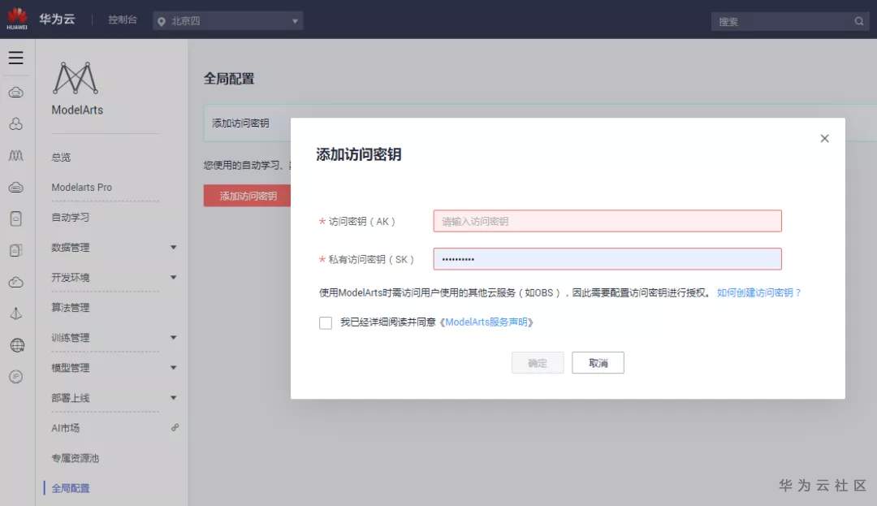Viewport: 877px width, 506px height.
Task: Expand the 模型管理 menu arrow
Action: [x=174, y=367]
